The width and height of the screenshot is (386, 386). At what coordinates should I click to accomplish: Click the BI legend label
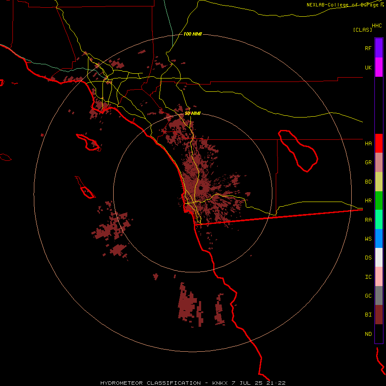point(368,315)
